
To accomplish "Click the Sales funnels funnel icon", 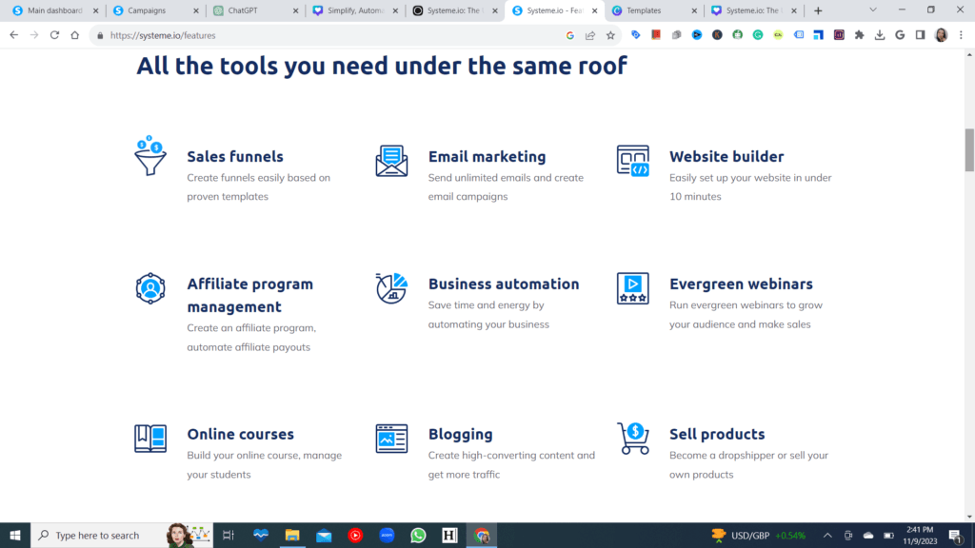I will point(150,158).
